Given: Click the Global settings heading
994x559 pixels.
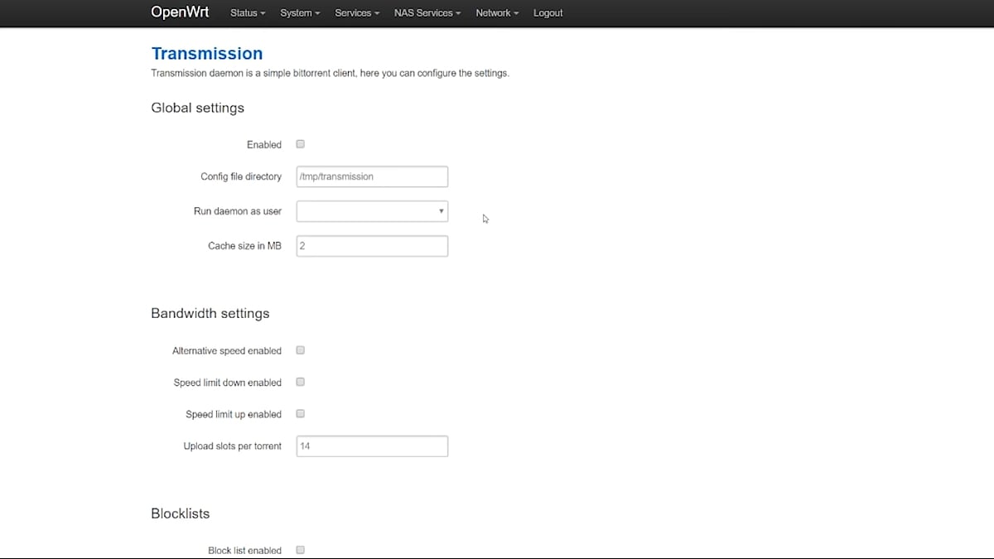Looking at the screenshot, I should click(198, 108).
